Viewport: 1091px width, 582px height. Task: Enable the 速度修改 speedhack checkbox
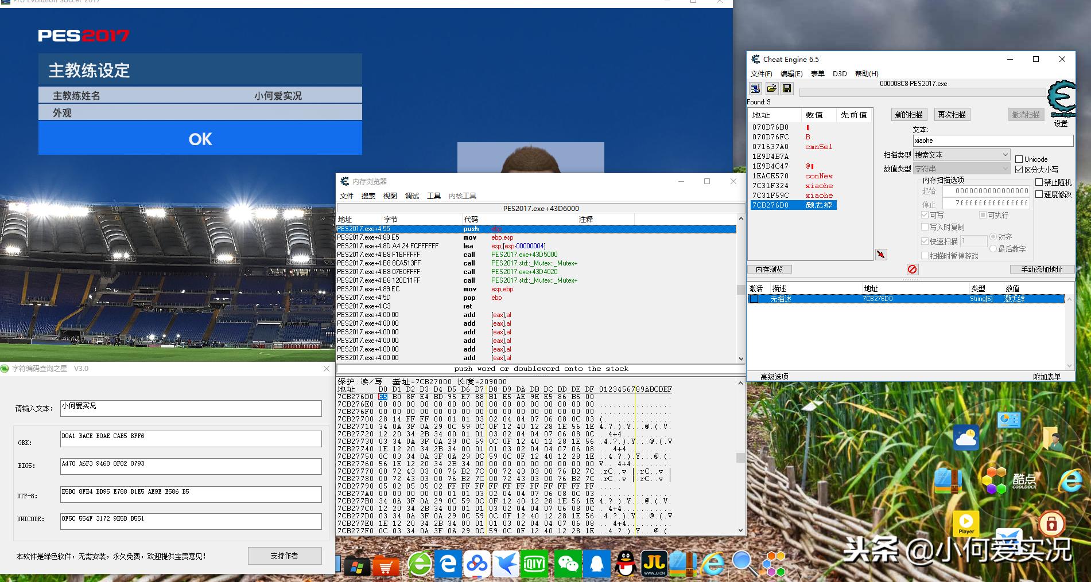1039,194
